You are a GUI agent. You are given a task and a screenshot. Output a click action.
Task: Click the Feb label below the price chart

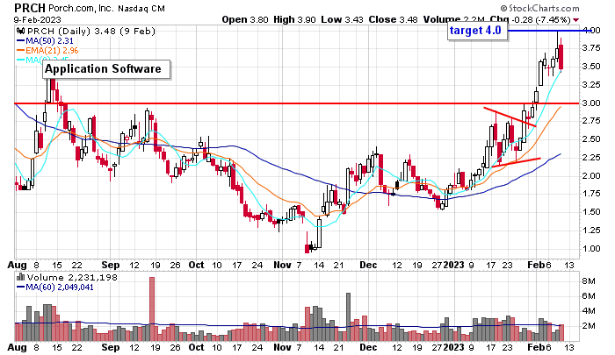click(536, 265)
